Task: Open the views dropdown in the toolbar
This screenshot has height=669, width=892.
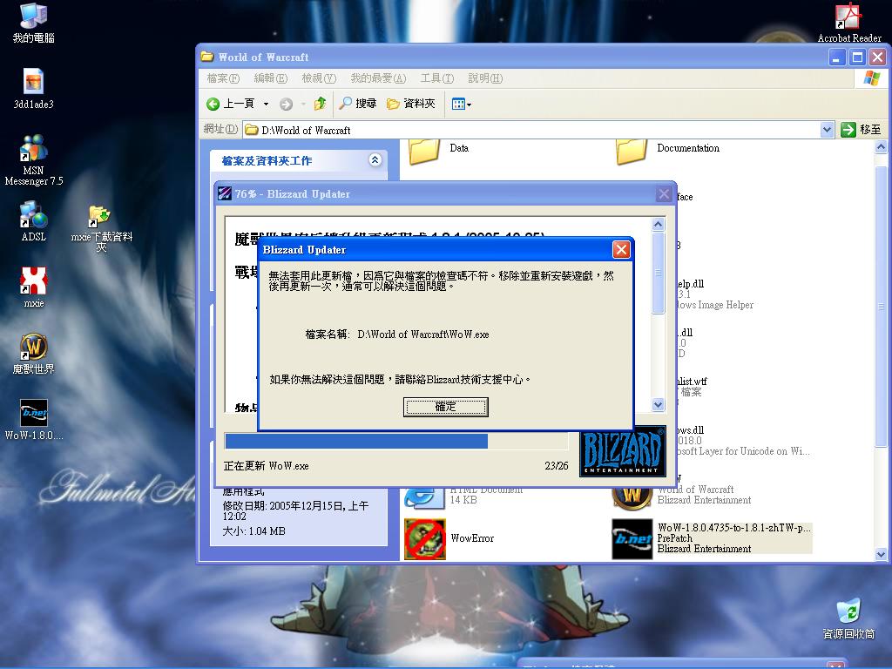Action: [x=462, y=105]
